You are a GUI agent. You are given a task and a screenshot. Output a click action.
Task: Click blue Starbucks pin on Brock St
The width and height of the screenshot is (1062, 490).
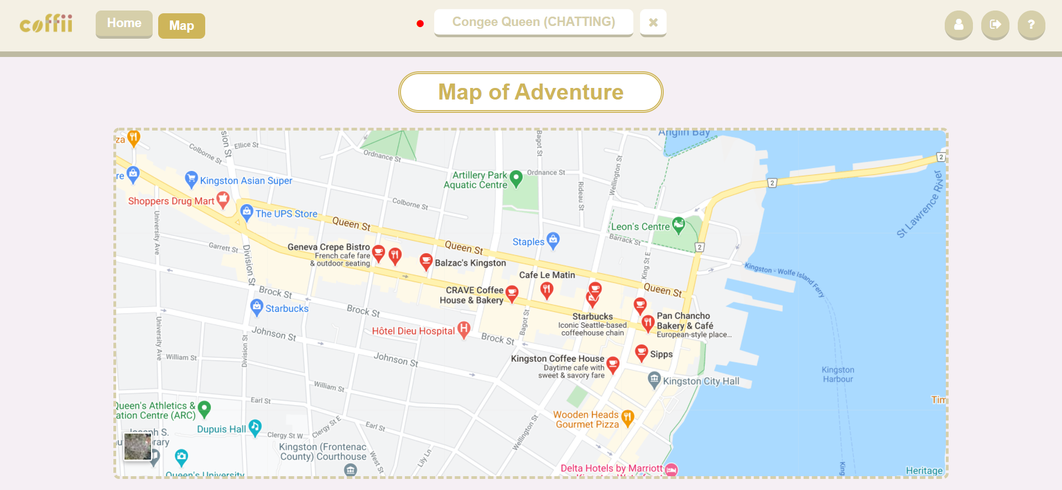(257, 307)
